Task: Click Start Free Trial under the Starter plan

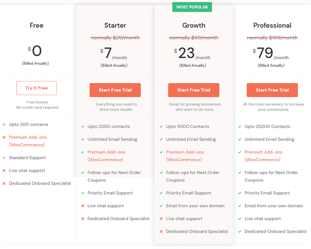Action: [115, 90]
